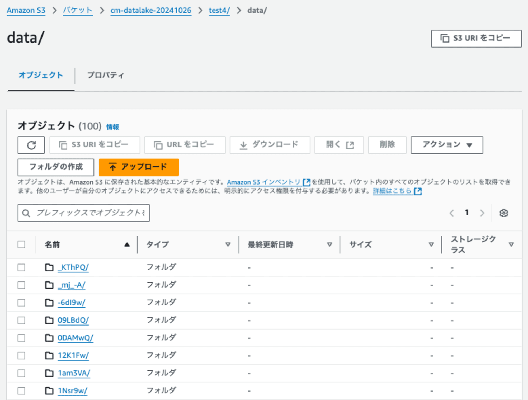Viewport: 528px width, 400px height.
Task: Select checkbox for 1Nsr9w/ folder
Action: (x=21, y=391)
